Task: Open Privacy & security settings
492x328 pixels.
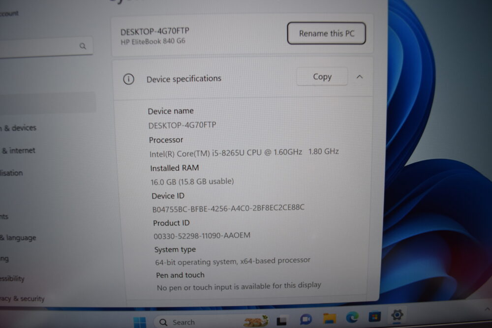Action: click(x=22, y=298)
